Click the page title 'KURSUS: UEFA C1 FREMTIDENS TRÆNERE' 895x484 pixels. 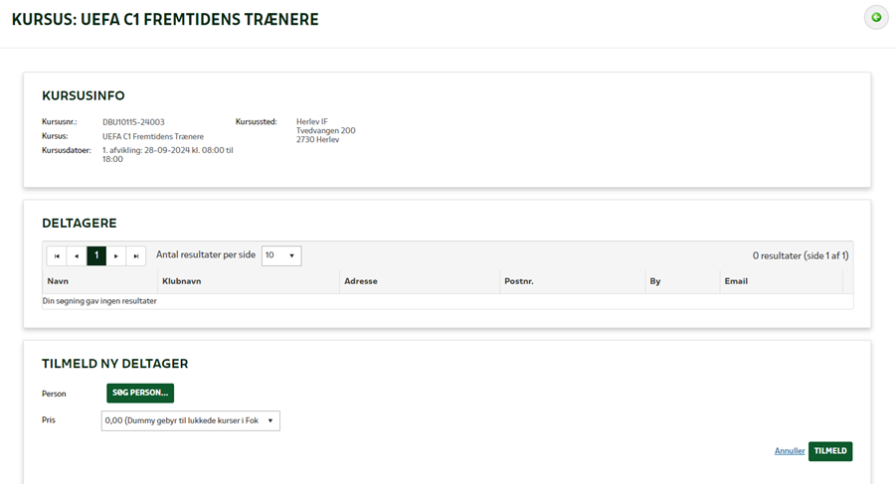(165, 20)
